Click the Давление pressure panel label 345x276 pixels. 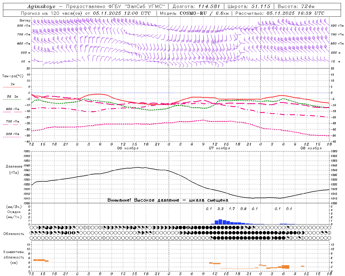pyautogui.click(x=14, y=167)
